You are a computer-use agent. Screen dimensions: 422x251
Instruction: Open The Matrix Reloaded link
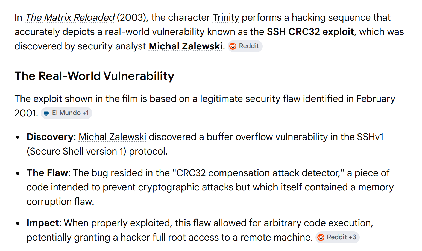pos(70,18)
